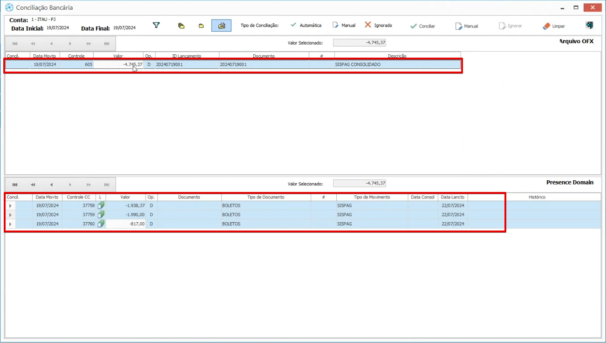Image resolution: width=606 pixels, height=343 pixels.
Task: Go to previous record in Presence Domain navigator
Action: [51, 185]
